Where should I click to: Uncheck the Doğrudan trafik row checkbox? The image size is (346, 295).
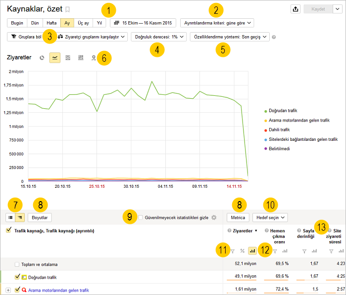tap(17, 277)
